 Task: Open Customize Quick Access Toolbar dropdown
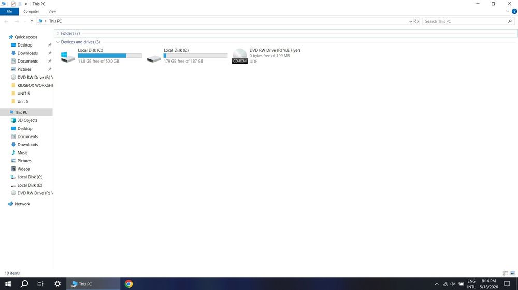point(26,4)
